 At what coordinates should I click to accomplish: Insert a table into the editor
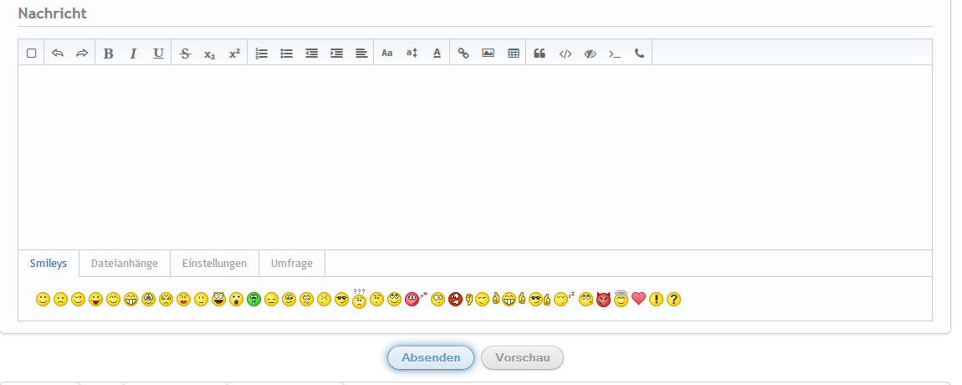click(514, 53)
